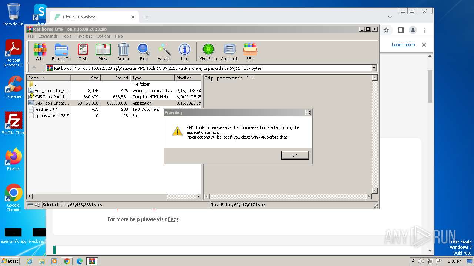Open the Commands menu
Viewport: 474px width, 266px height.
(48, 36)
